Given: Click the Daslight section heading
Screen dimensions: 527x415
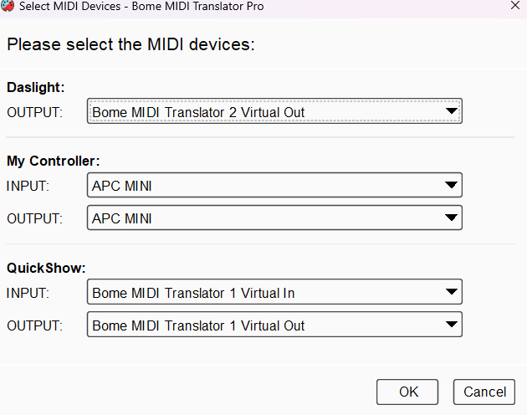Looking at the screenshot, I should tap(36, 87).
